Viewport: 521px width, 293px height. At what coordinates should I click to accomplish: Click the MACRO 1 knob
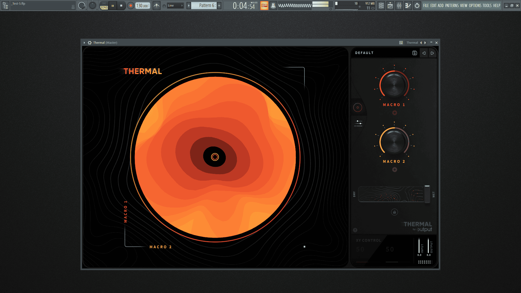394,85
